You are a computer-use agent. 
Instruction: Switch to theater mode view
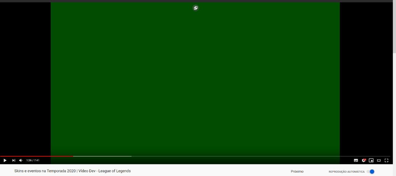[x=379, y=160]
